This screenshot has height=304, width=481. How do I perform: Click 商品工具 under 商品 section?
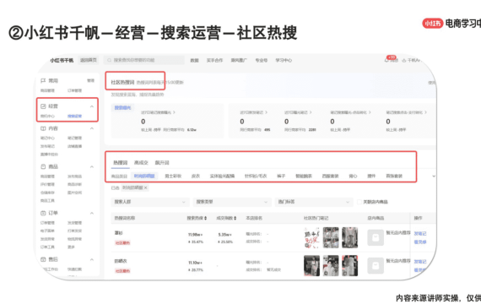(x=47, y=200)
